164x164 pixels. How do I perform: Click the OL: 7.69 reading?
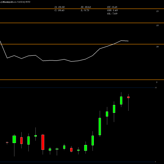point(112,14)
